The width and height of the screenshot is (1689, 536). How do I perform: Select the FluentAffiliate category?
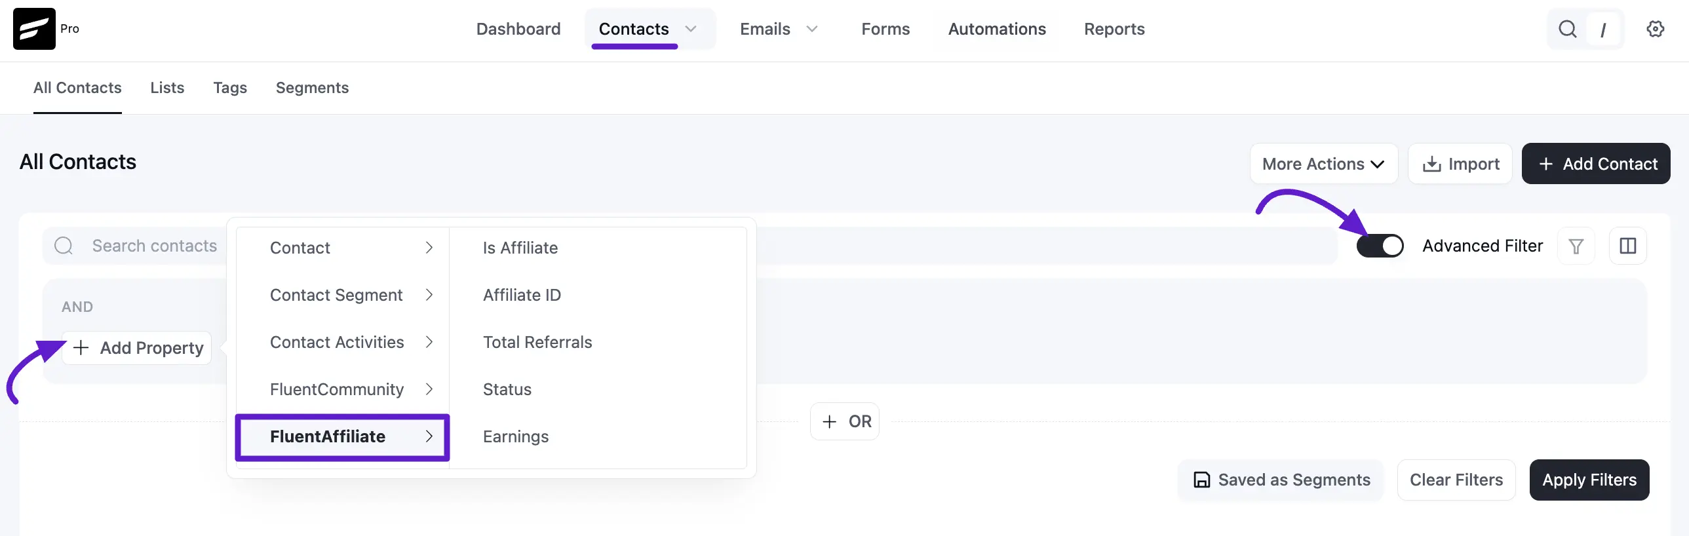(x=343, y=437)
